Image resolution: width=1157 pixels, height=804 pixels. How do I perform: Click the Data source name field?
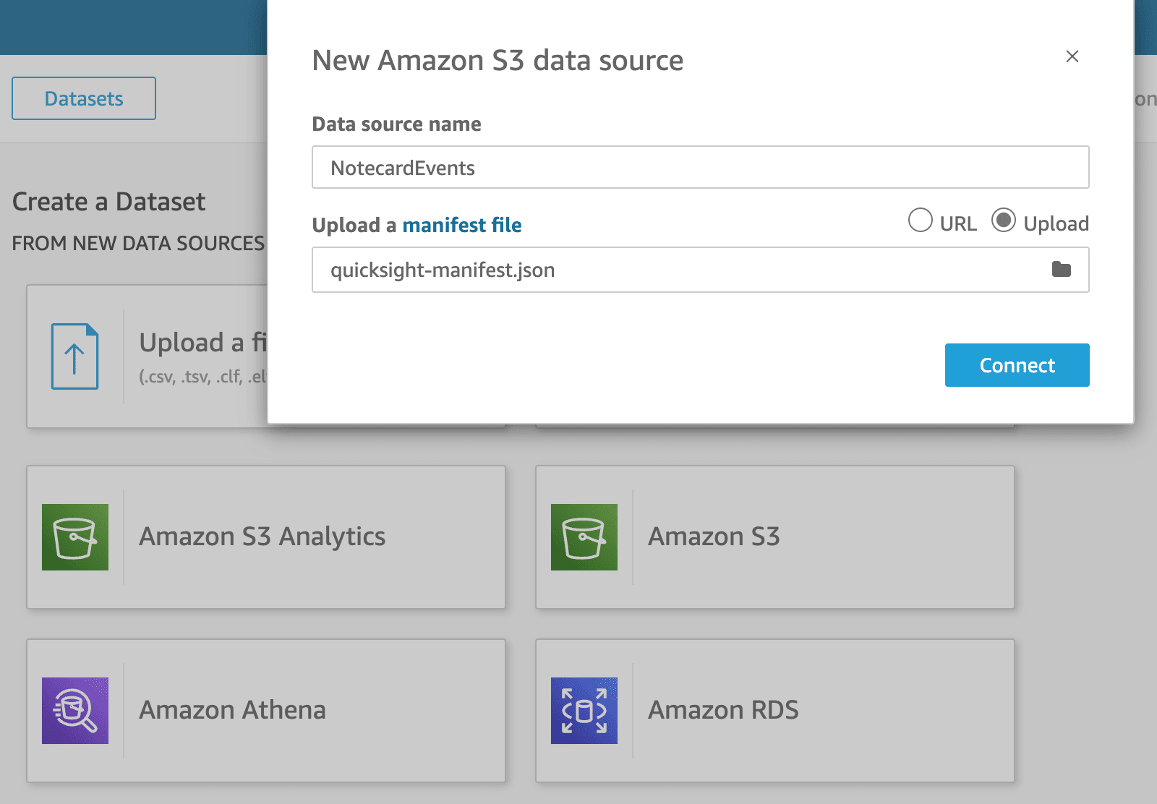click(700, 168)
